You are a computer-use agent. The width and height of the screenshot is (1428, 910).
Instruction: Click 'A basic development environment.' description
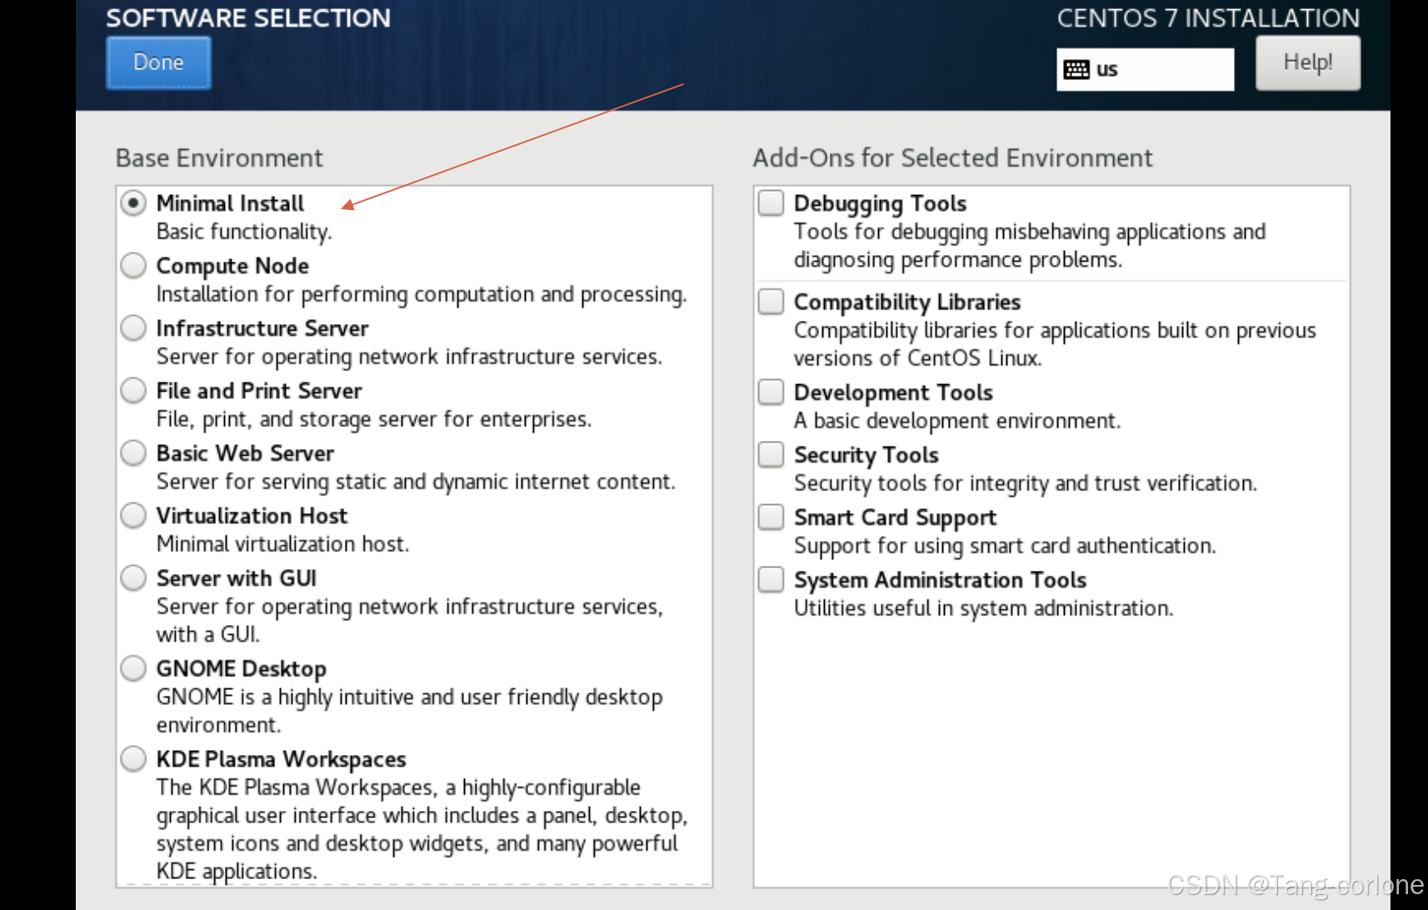957,421
